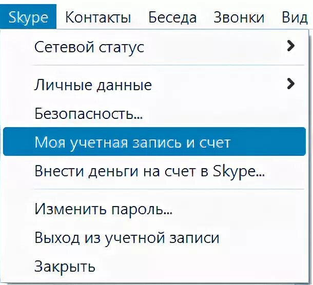Image resolution: width=313 pixels, height=285 pixels.
Task: Click Моя учетная запись и счет
Action: click(x=132, y=142)
